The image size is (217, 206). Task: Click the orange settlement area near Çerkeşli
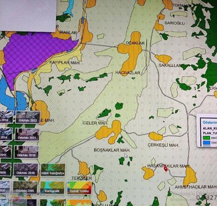[x=155, y=137]
